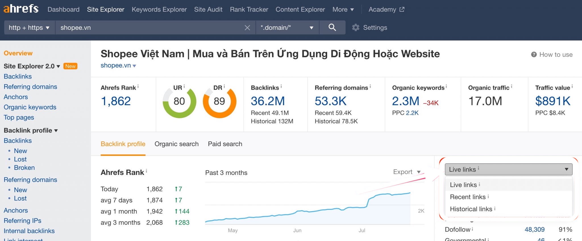Open Rank Tracker in top navigation
The image size is (582, 241).
(249, 9)
